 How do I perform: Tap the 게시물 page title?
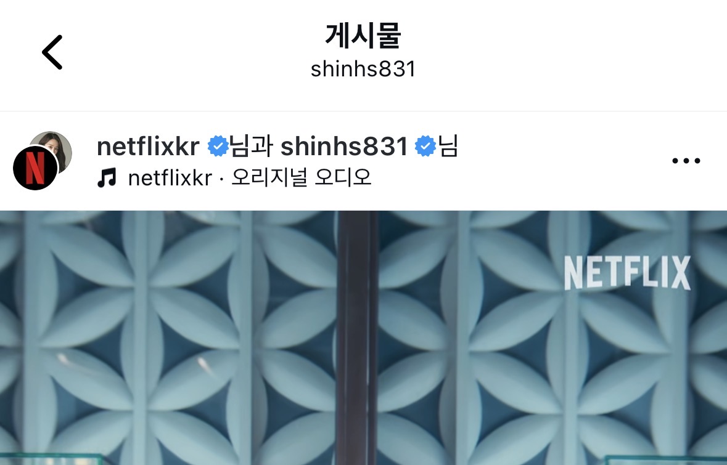click(x=363, y=36)
